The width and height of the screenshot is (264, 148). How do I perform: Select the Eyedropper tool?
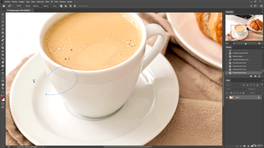click(3, 37)
